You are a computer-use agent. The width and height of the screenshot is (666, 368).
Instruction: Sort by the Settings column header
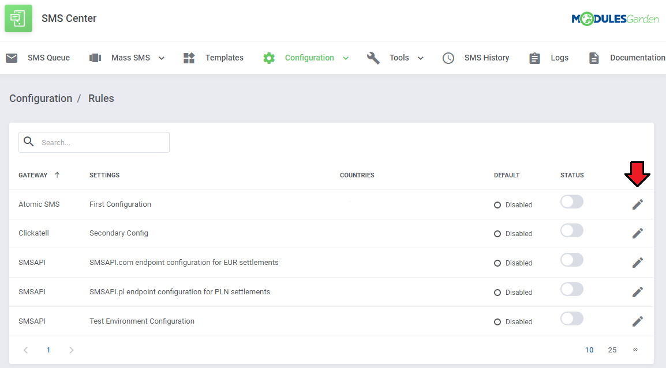coord(104,175)
